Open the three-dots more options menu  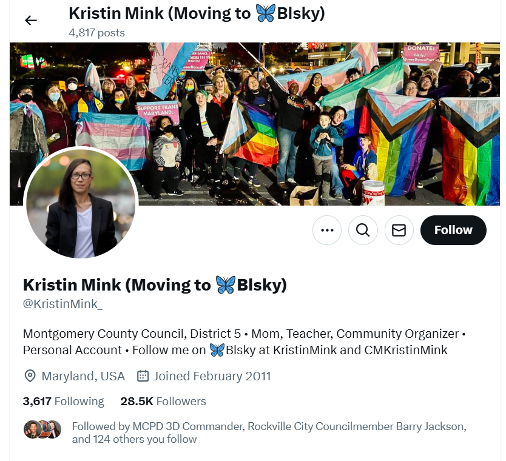tap(327, 230)
